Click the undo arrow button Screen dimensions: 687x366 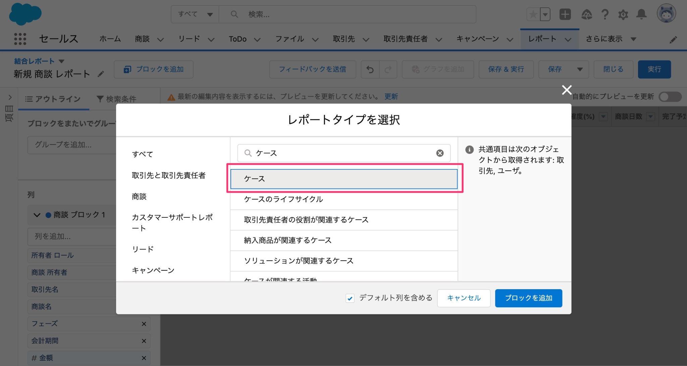(370, 69)
